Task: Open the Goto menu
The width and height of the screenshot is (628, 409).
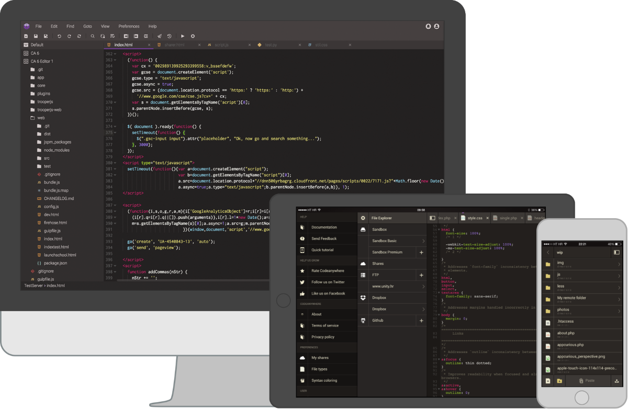Action: tap(87, 26)
